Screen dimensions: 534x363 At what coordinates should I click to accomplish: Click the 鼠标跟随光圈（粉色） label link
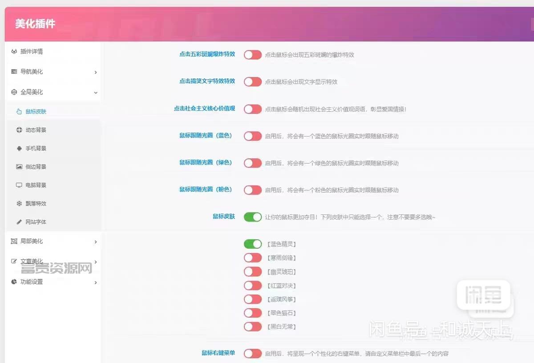pyautogui.click(x=206, y=190)
